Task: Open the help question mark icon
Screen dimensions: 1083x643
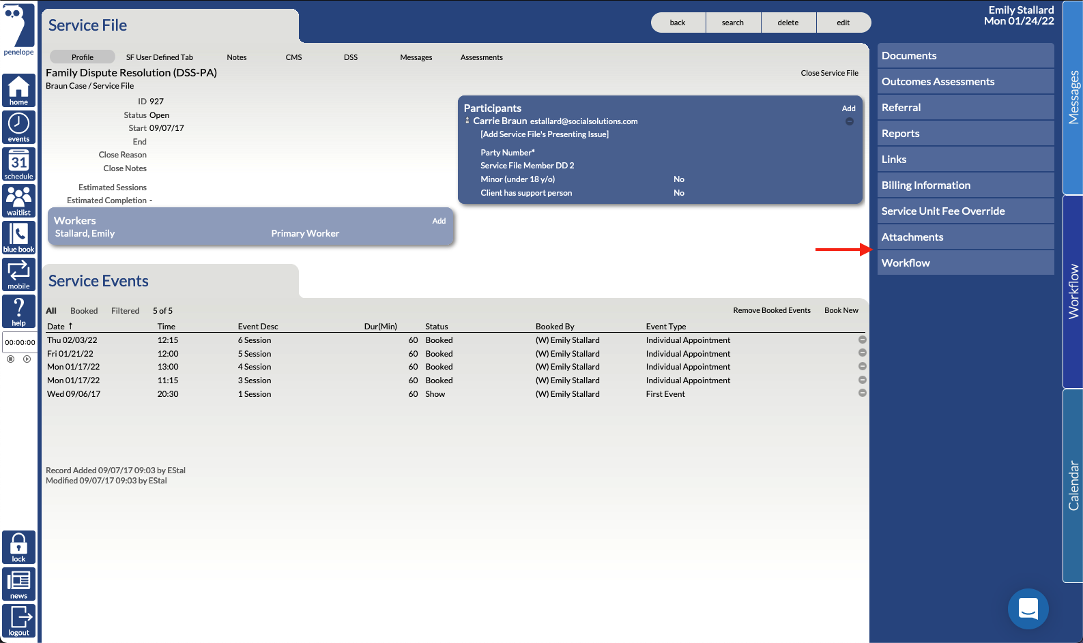Action: (x=18, y=312)
